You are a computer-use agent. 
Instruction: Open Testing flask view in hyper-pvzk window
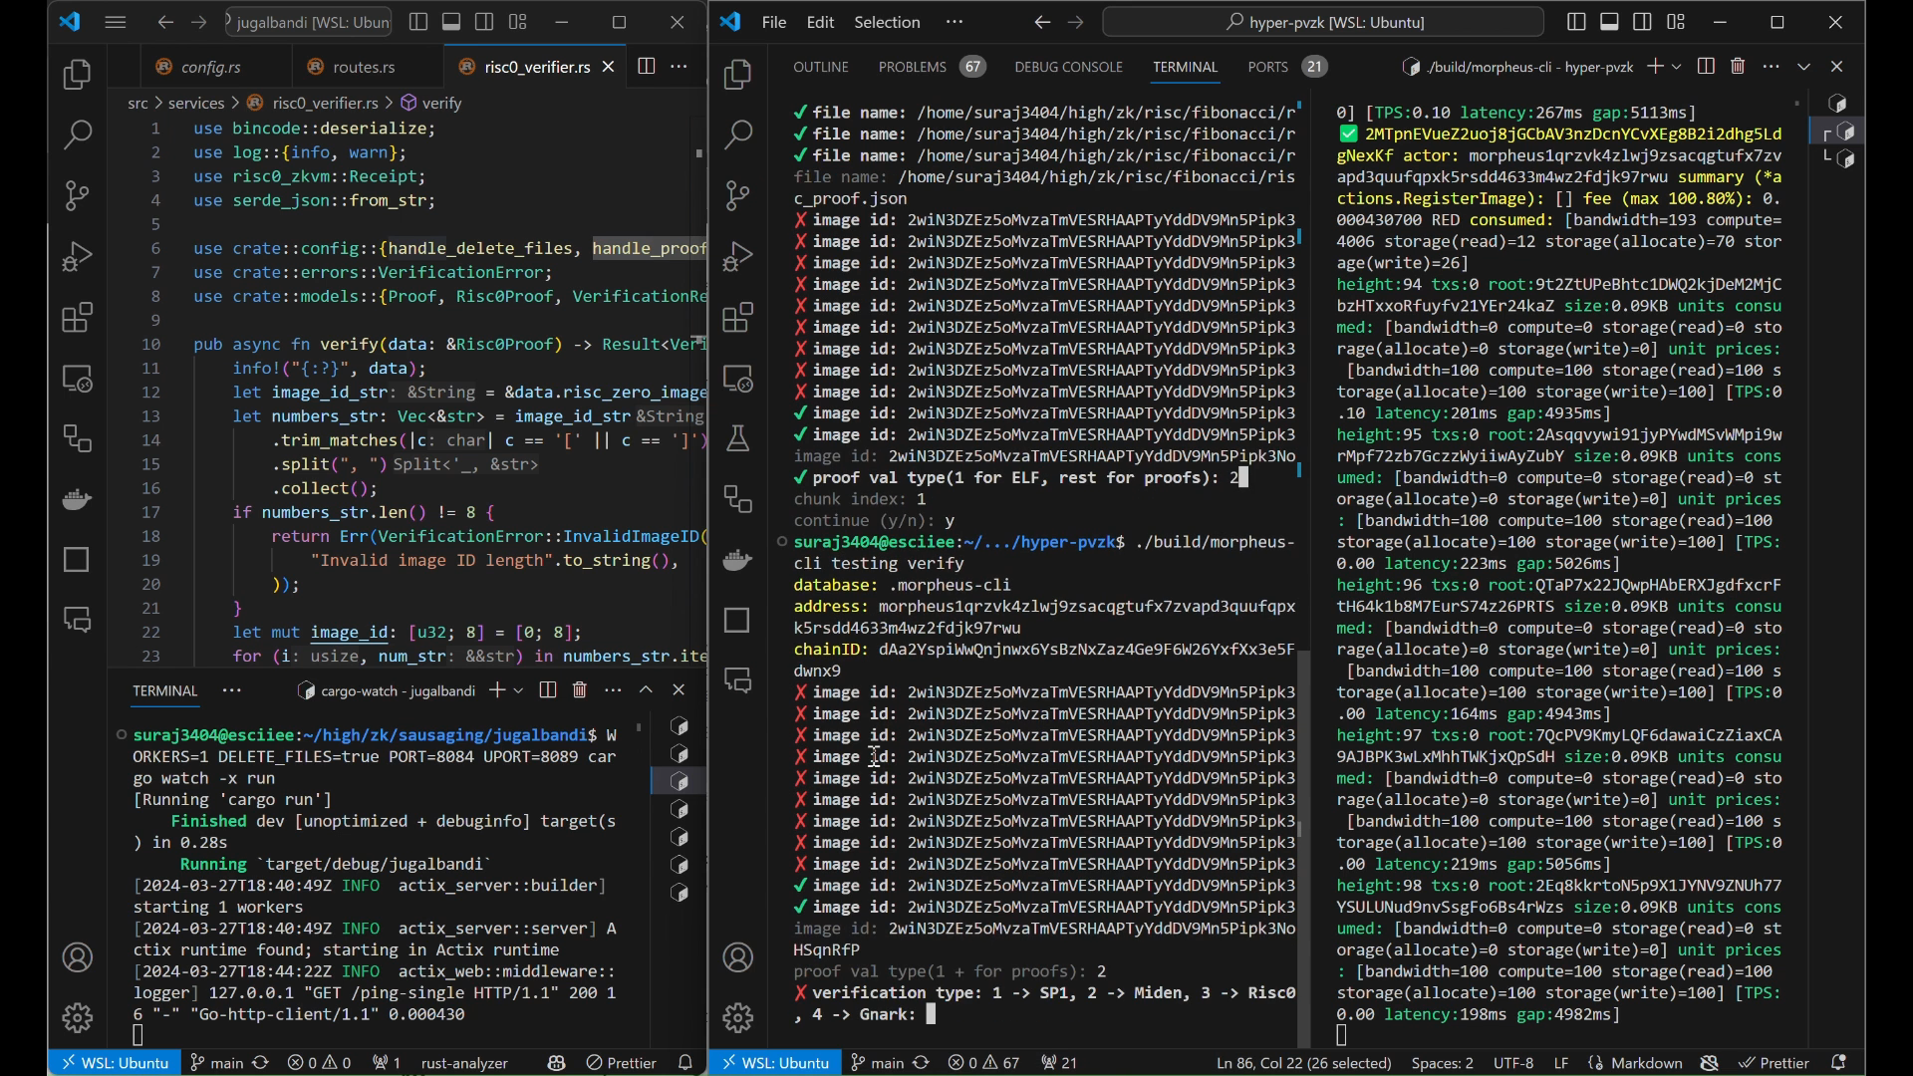click(x=738, y=438)
